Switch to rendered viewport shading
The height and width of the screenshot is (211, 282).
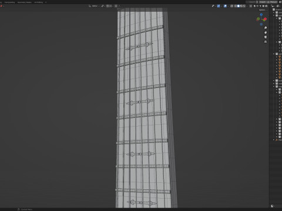coord(244,6)
